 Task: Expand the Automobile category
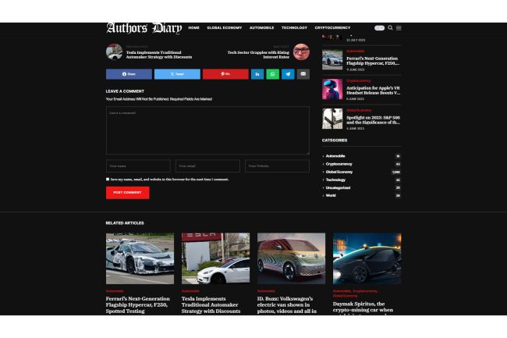point(335,155)
